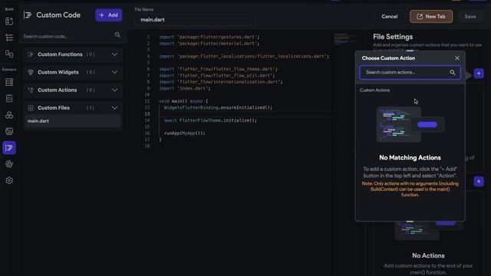Expand the Custom Functions section chevron
The image size is (491, 276).
[114, 54]
